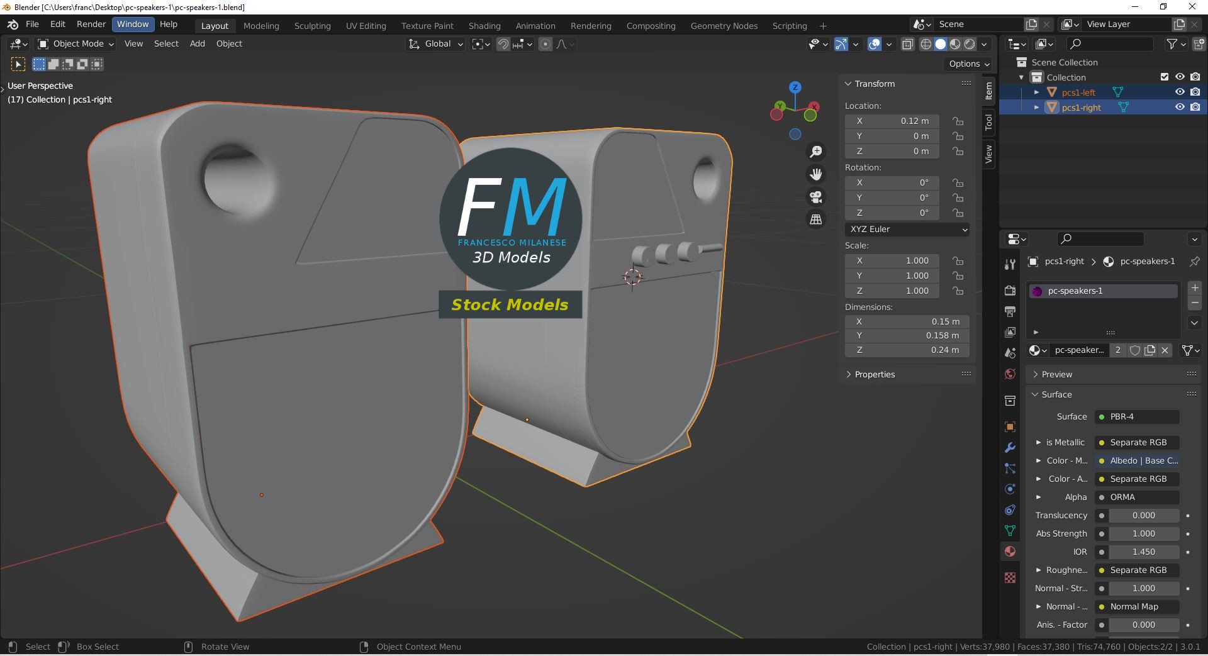Unlink the material with the X icon
1208x656 pixels.
click(1165, 350)
